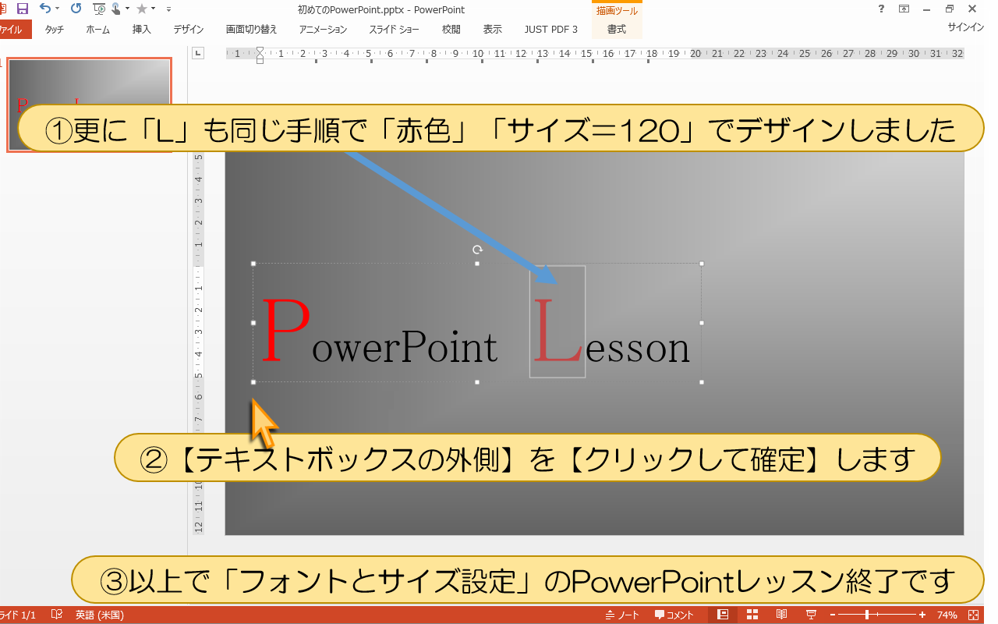Screen dimensions: 998x624
Task: Open the アニメーション tab
Action: (x=323, y=30)
